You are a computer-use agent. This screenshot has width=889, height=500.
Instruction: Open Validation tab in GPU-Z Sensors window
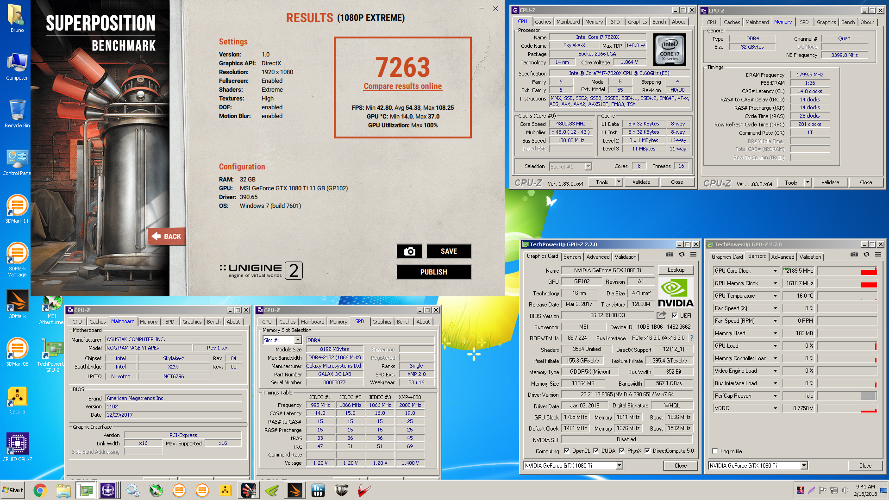click(810, 257)
